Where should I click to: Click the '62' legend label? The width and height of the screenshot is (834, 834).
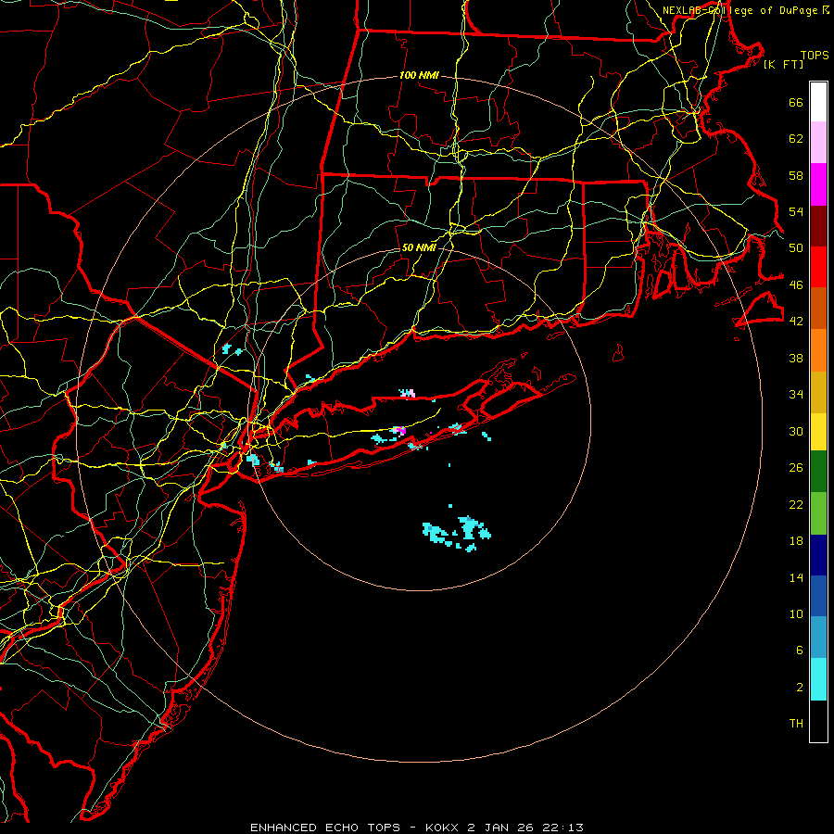[796, 139]
